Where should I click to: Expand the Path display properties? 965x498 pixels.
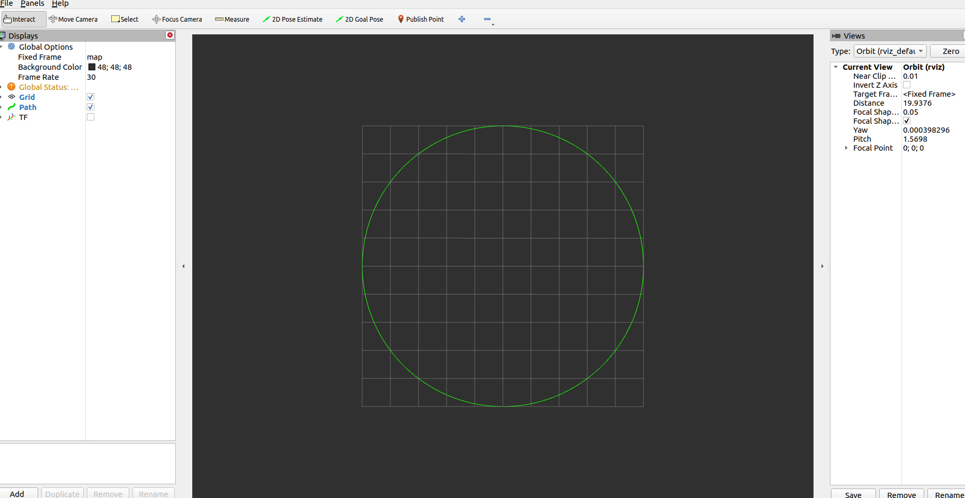click(2, 107)
